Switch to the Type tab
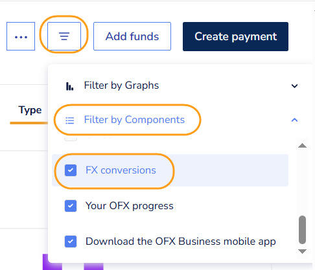 pyautogui.click(x=30, y=110)
